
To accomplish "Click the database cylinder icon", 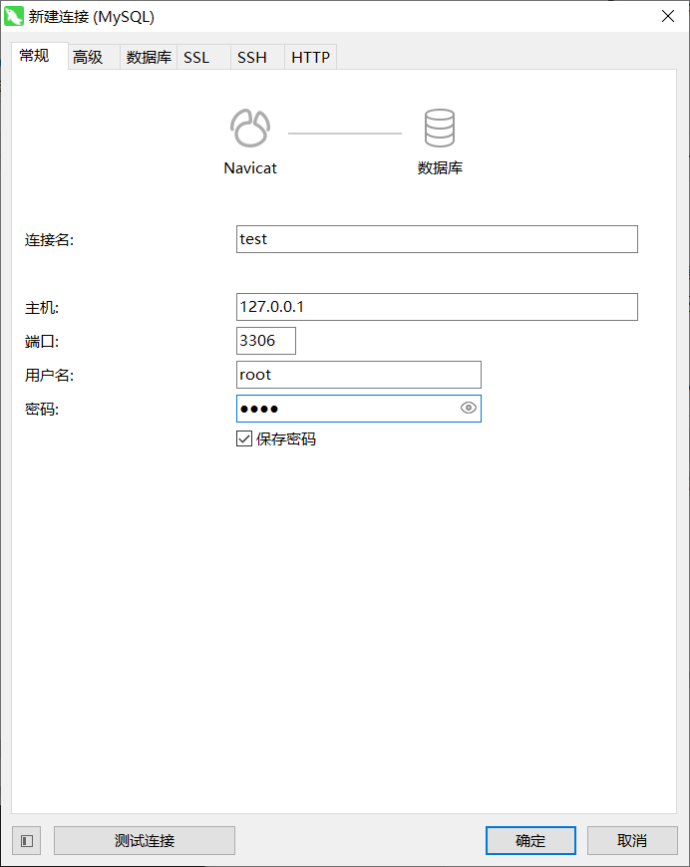I will (439, 128).
